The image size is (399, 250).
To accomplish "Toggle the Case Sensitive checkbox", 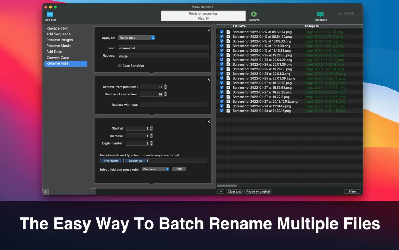I will coord(119,66).
